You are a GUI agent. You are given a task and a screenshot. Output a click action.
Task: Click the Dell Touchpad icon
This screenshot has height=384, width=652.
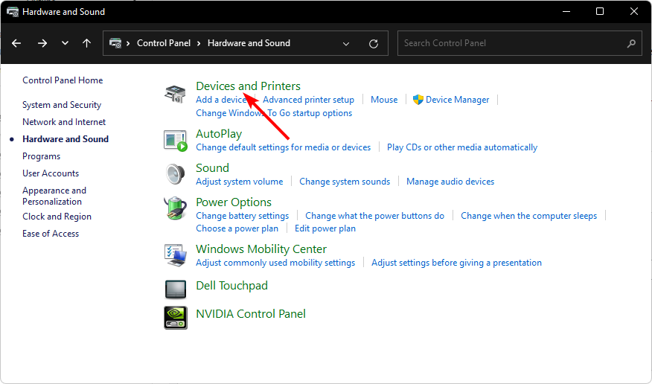click(x=176, y=289)
